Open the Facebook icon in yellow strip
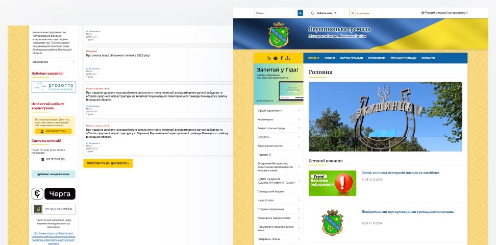 click(x=282, y=58)
